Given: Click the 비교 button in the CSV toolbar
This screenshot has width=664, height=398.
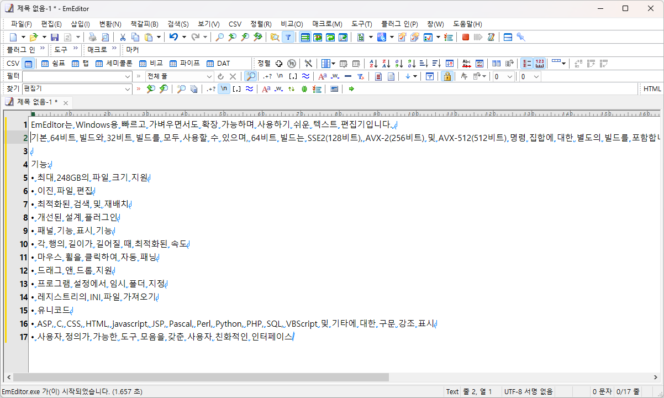Looking at the screenshot, I should tap(151, 64).
